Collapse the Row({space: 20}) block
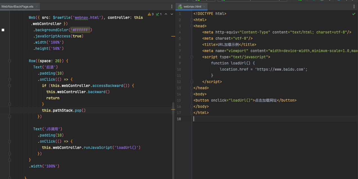This screenshot has width=358, height=179. [10, 61]
